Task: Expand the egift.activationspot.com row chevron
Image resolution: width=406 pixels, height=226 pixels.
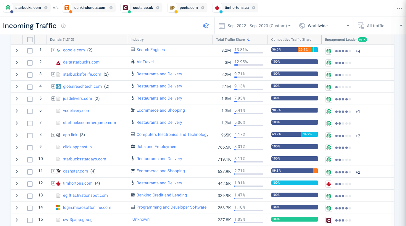Action: pos(17,196)
